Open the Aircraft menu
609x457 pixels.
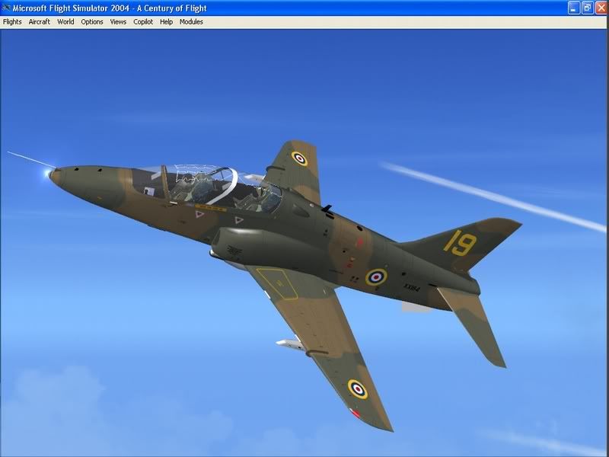(x=40, y=22)
